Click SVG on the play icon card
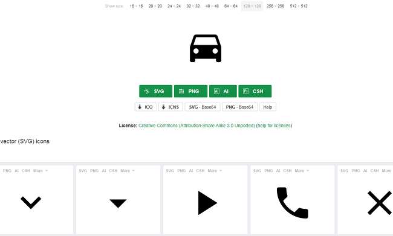This screenshot has height=236, width=393. point(170,171)
